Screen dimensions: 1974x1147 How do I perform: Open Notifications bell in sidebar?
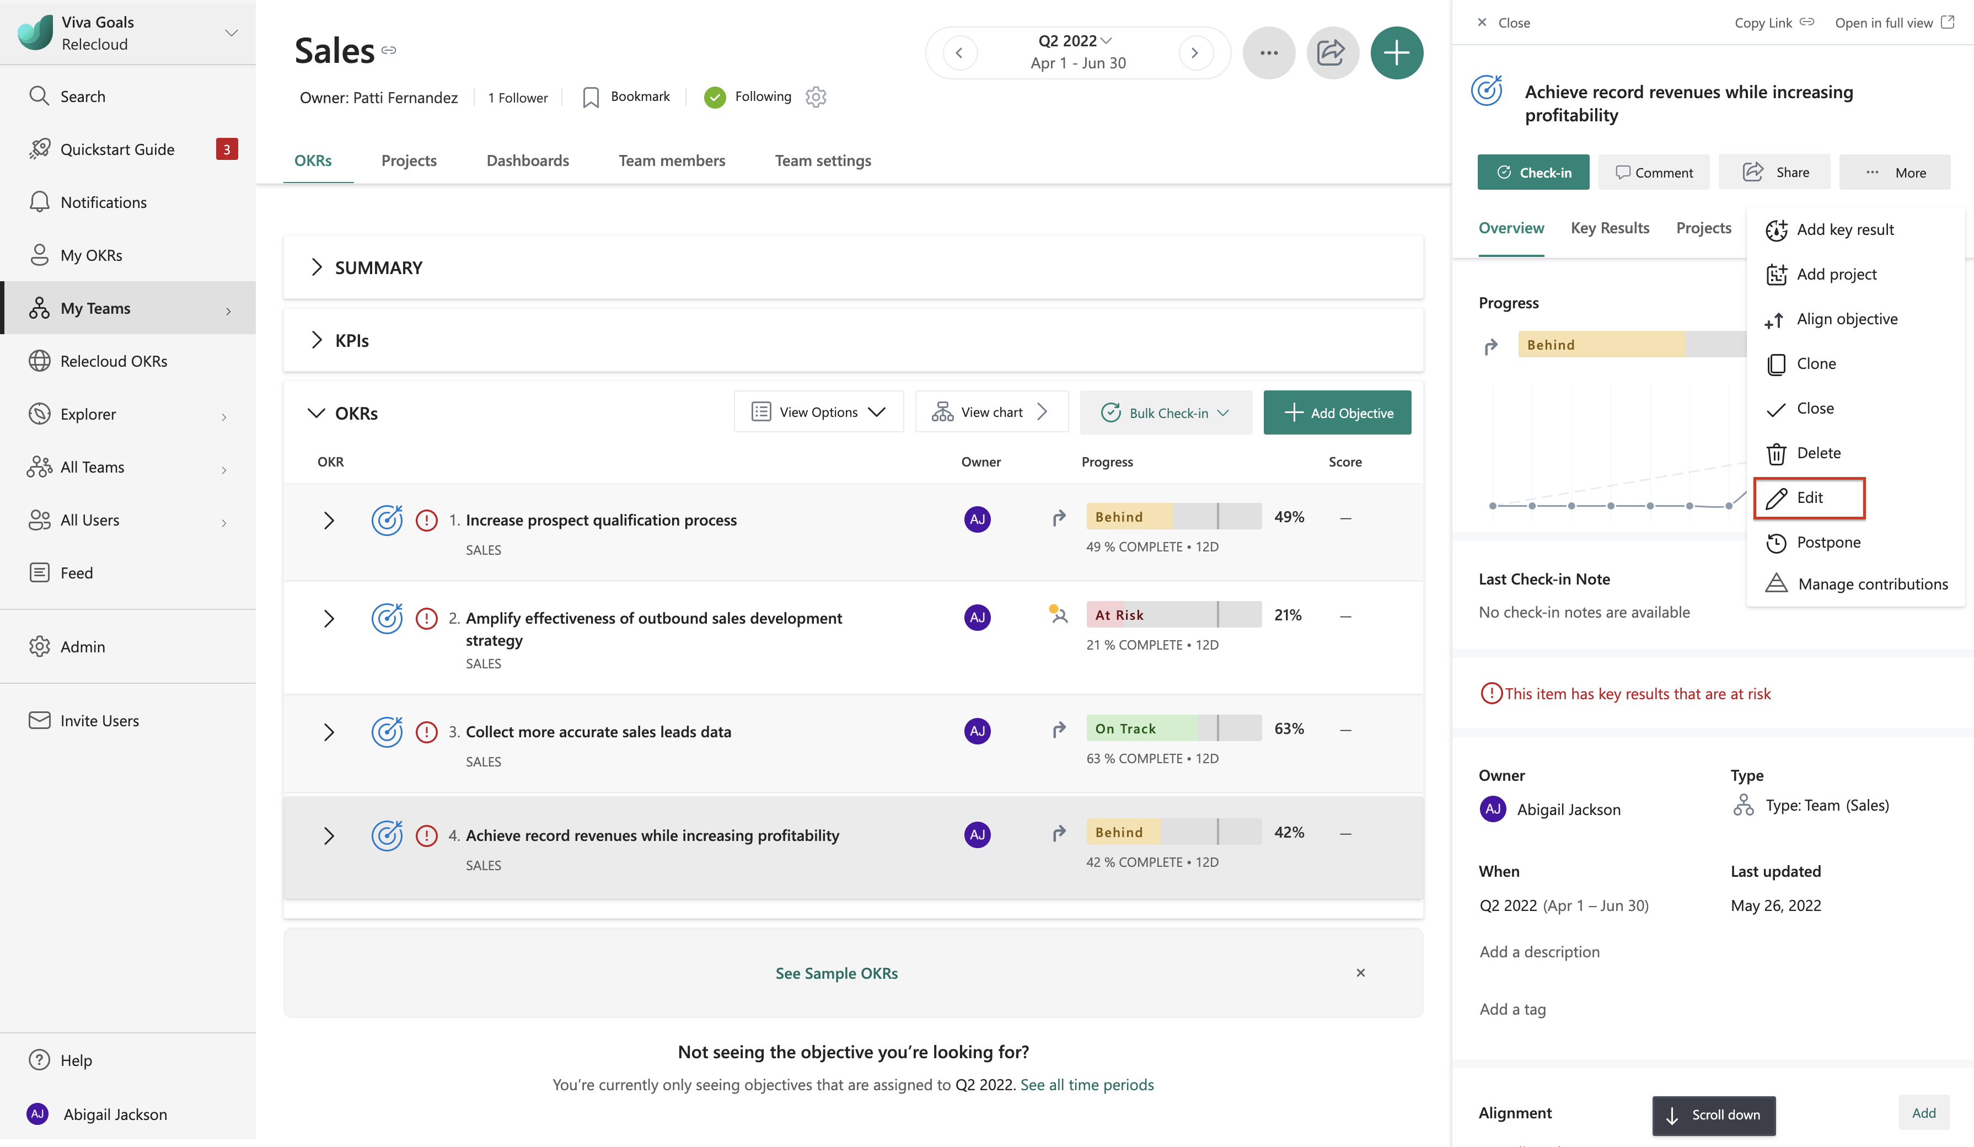pos(39,202)
